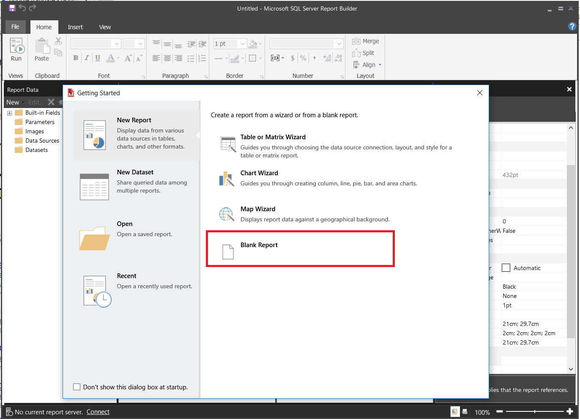
Task: Click the percent format icon
Action: click(304, 58)
